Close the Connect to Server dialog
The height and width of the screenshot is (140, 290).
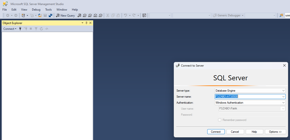pyautogui.click(x=284, y=65)
